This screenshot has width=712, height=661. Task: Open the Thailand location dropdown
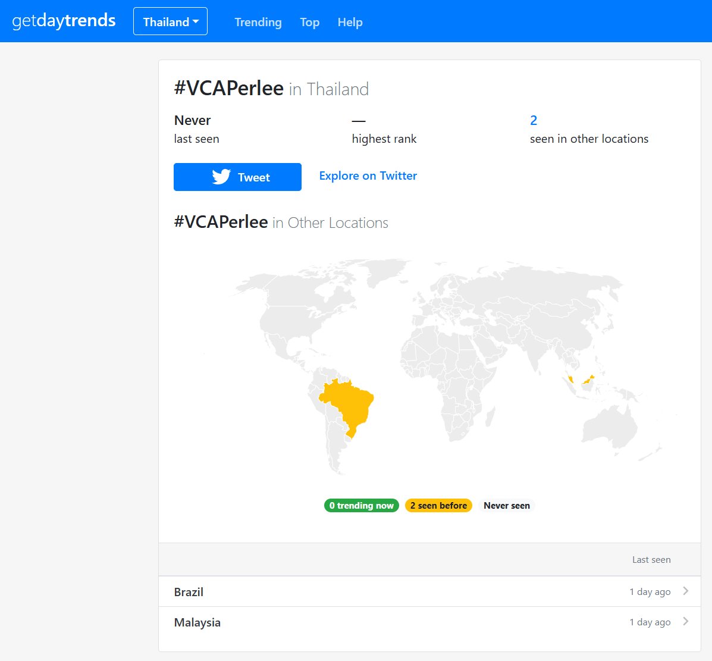tap(170, 21)
